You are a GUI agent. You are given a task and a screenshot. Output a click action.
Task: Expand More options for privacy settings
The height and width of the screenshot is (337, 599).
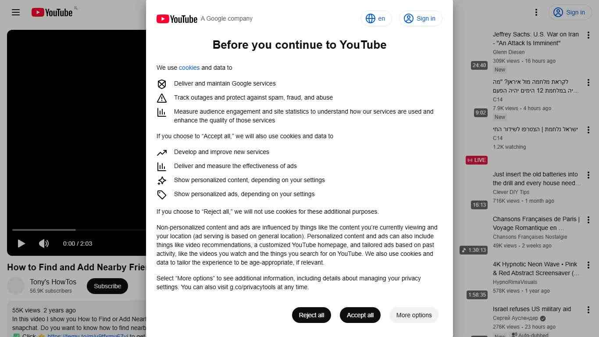coord(414,315)
